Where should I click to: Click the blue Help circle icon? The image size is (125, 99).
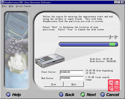click(x=8, y=94)
